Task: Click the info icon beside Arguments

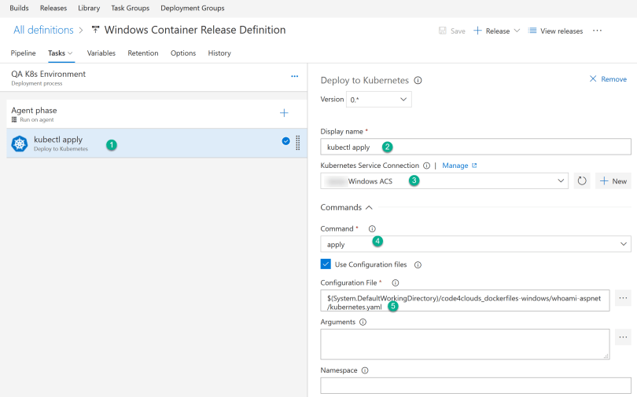Action: click(x=363, y=322)
